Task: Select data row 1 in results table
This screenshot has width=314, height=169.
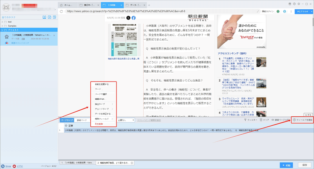Action: pos(186,130)
